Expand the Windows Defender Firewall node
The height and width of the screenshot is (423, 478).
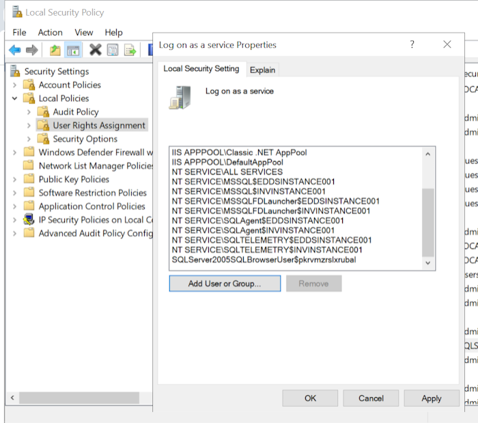pyautogui.click(x=14, y=152)
